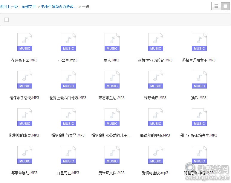Click file name 在月亮下面.MP3
This screenshot has height=183, width=231.
(x=24, y=60)
